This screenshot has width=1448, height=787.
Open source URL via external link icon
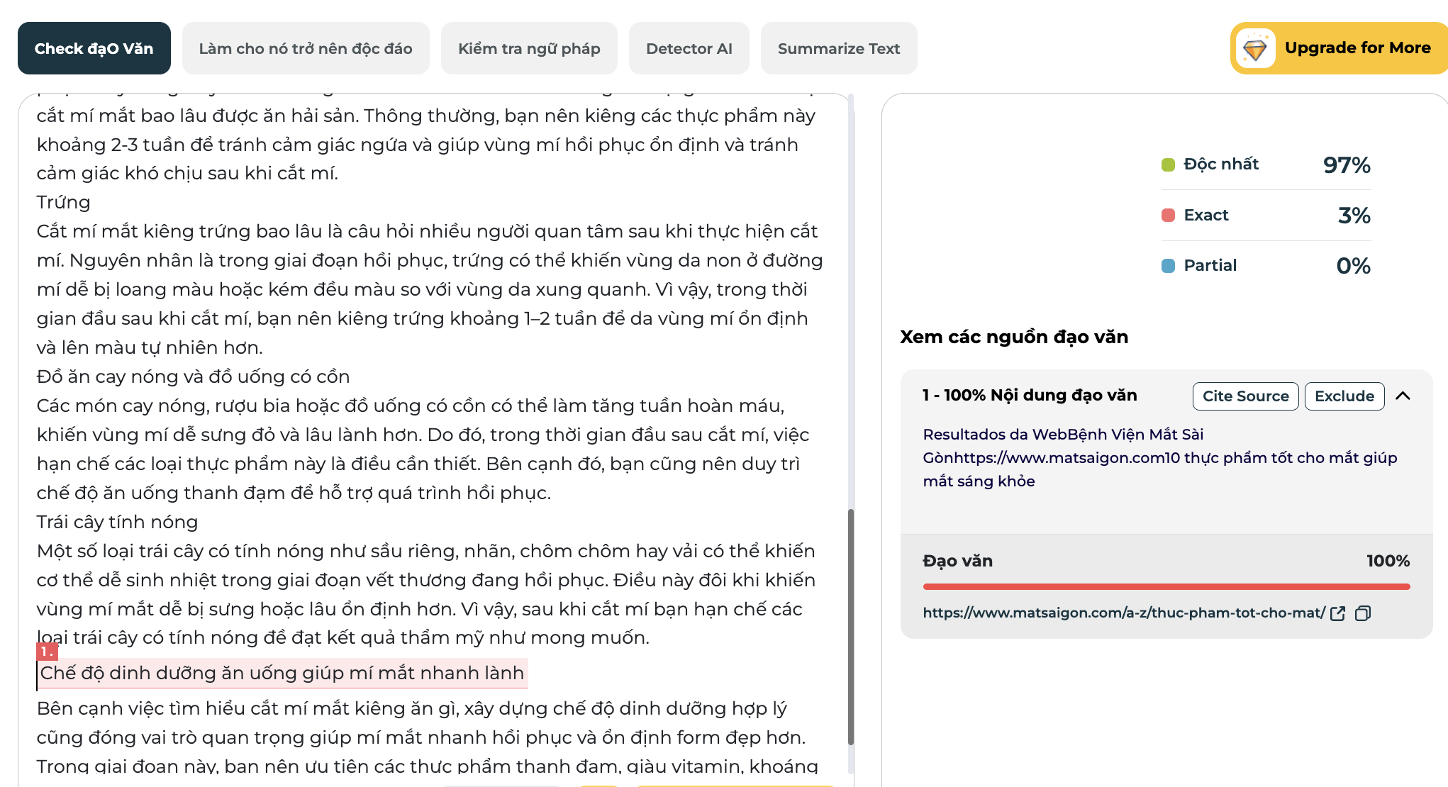pos(1337,613)
